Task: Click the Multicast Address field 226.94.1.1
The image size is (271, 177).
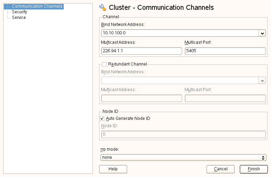Action: 141,51
